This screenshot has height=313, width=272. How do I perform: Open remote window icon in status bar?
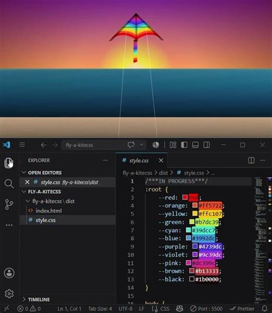tap(7, 308)
